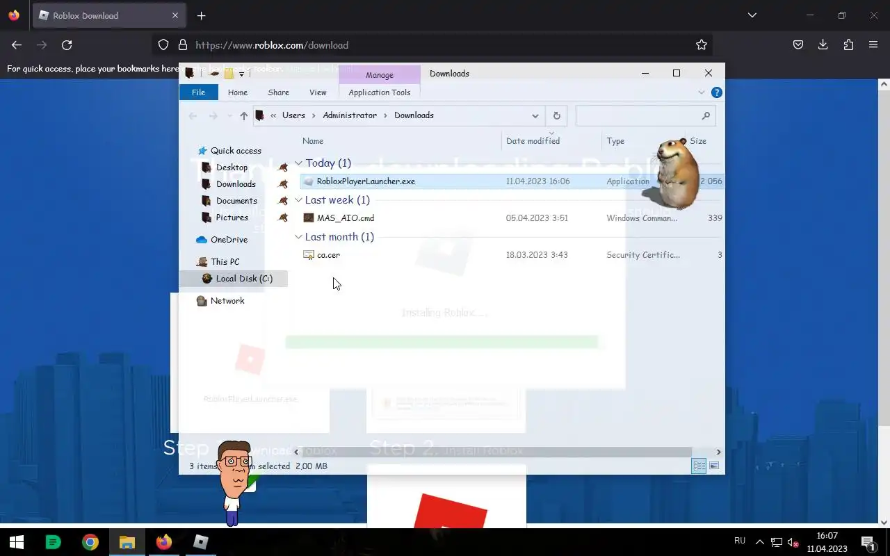Select RobloxPlayerLauncher.exe file
The width and height of the screenshot is (890, 556).
coord(366,181)
